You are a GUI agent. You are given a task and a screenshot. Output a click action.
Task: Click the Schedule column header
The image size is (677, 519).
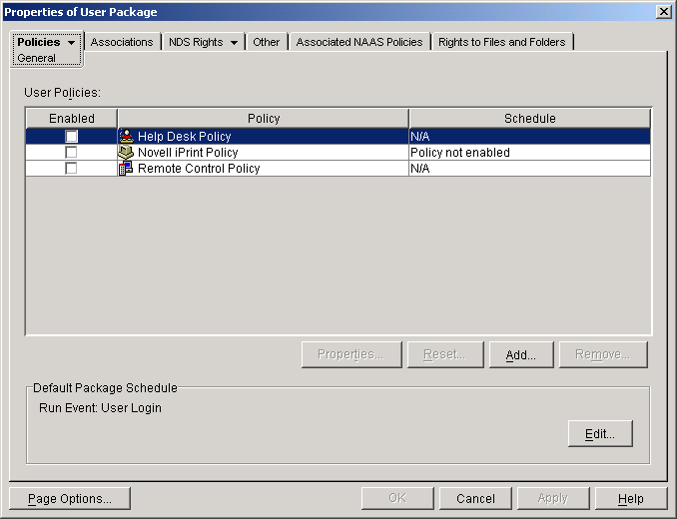click(x=530, y=118)
